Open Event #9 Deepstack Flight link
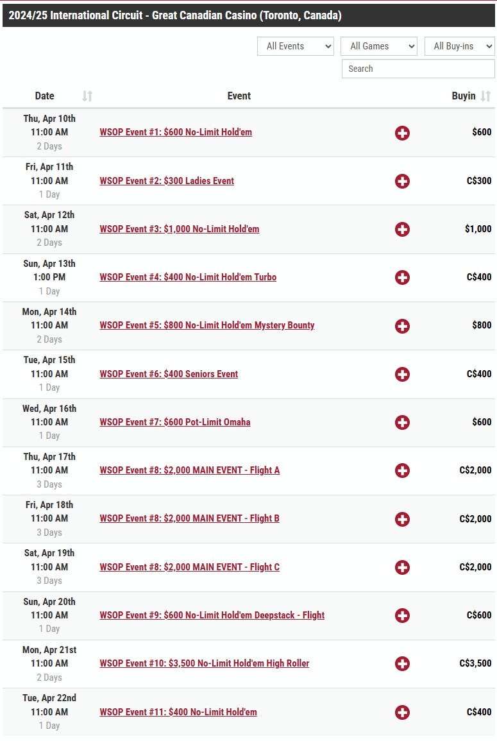 point(212,615)
